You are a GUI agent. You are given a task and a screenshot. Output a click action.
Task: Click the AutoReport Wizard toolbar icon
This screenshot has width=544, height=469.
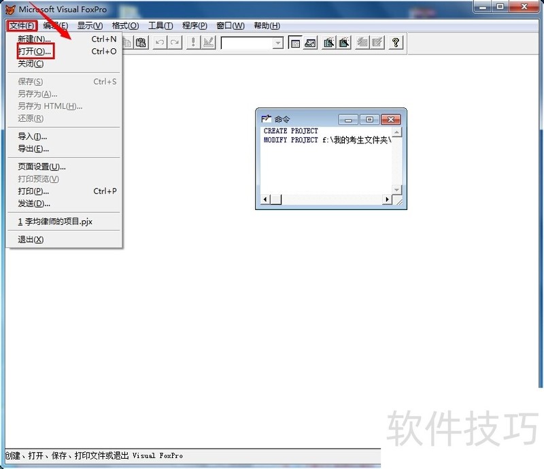[x=377, y=43]
